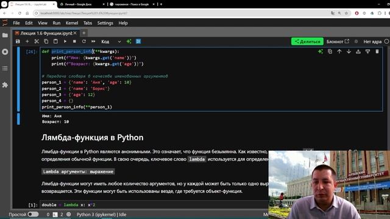The height and width of the screenshot is (219, 390).
Task: Collapse the output via its blue bar
Action: click(x=18, y=119)
